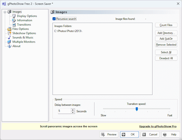Click the Add SubDir button

coord(166,39)
